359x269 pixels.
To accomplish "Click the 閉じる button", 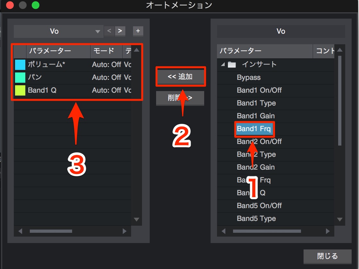I will point(327,256).
